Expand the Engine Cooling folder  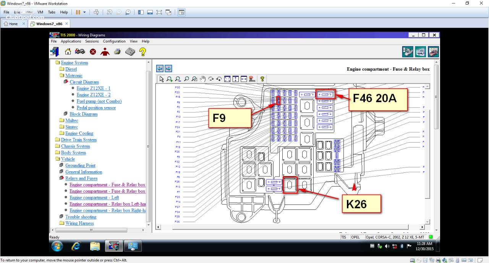(x=62, y=133)
